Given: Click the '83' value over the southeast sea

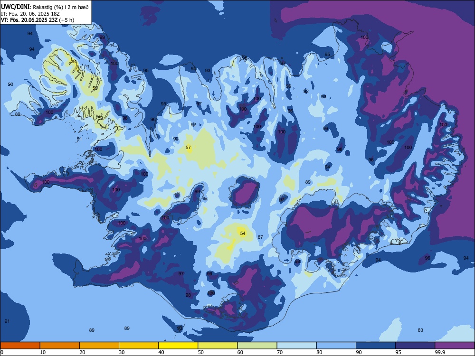Looking at the screenshot, I should pyautogui.click(x=420, y=330).
